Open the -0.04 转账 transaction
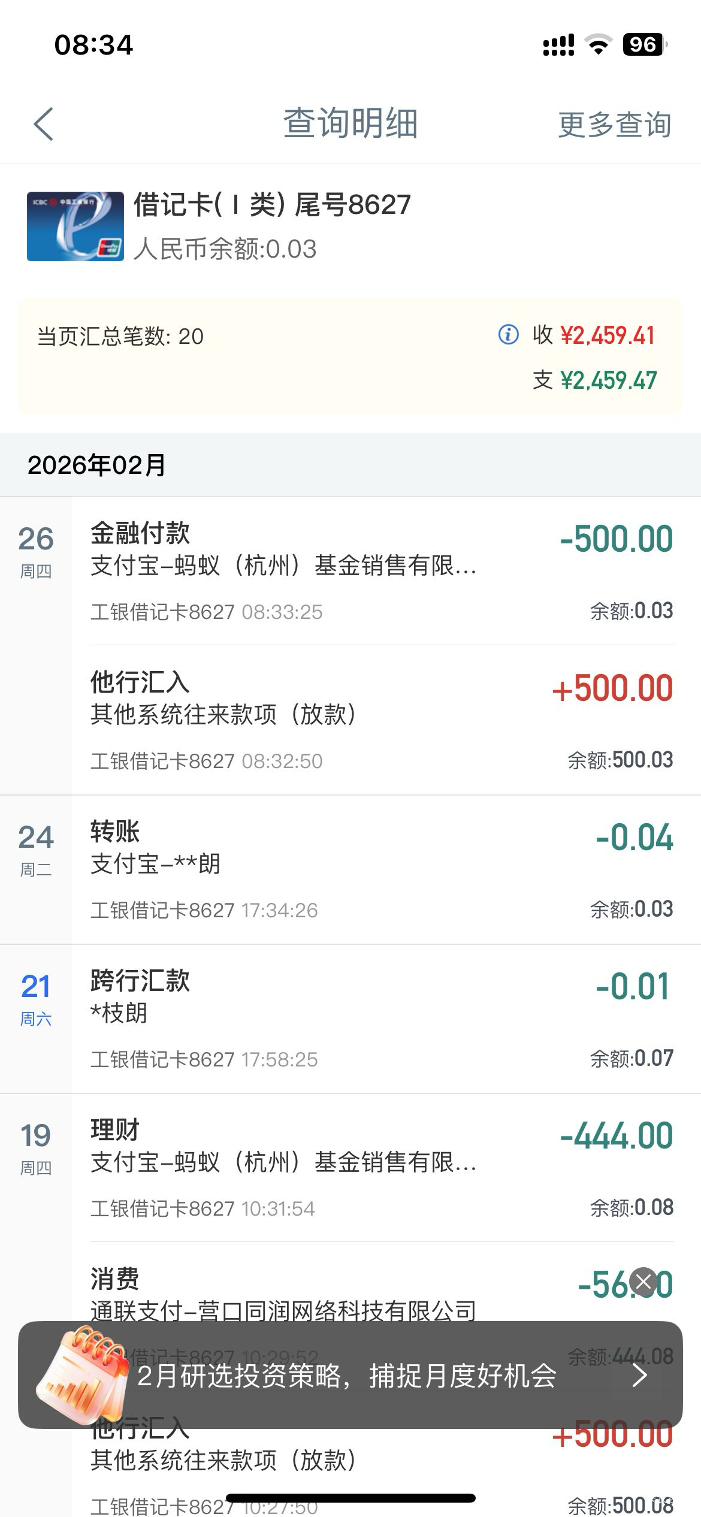Viewport: 701px width, 1517px height. 381,869
